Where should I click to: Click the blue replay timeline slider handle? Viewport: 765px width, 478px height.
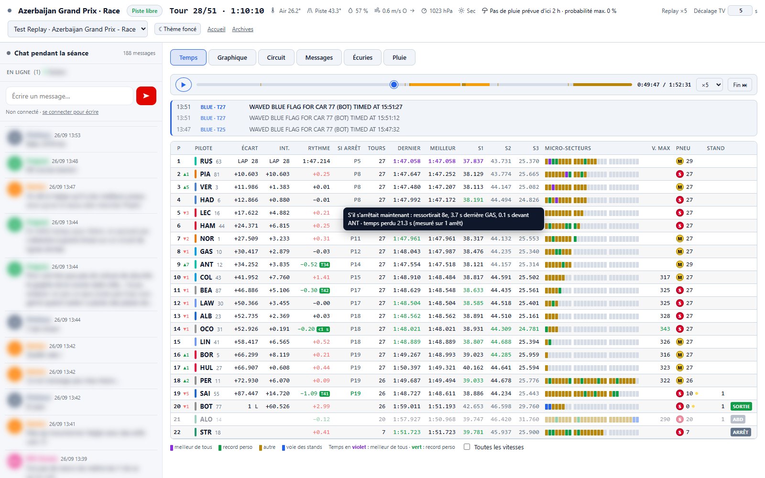(394, 85)
